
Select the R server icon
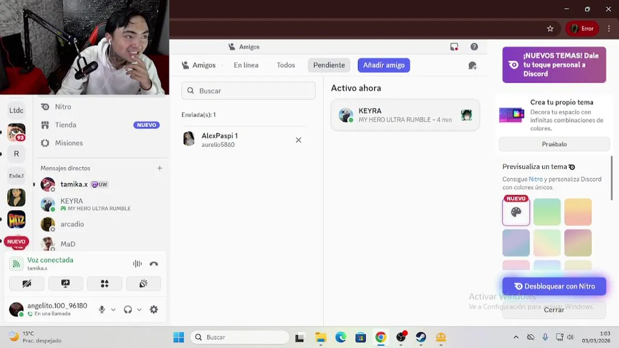[16, 154]
